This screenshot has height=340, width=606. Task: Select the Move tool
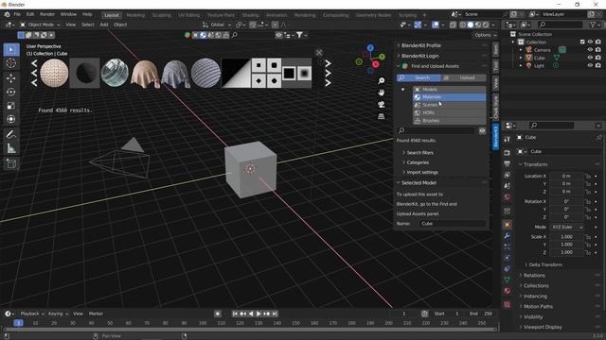click(x=11, y=78)
